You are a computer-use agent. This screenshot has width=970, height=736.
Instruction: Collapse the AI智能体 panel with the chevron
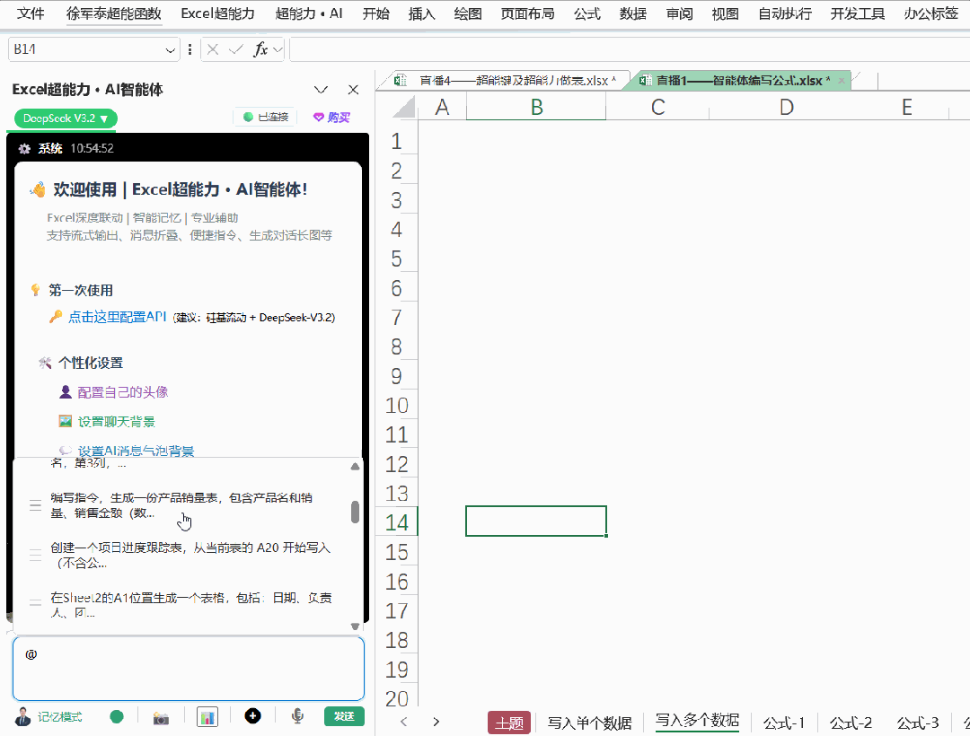pos(321,91)
